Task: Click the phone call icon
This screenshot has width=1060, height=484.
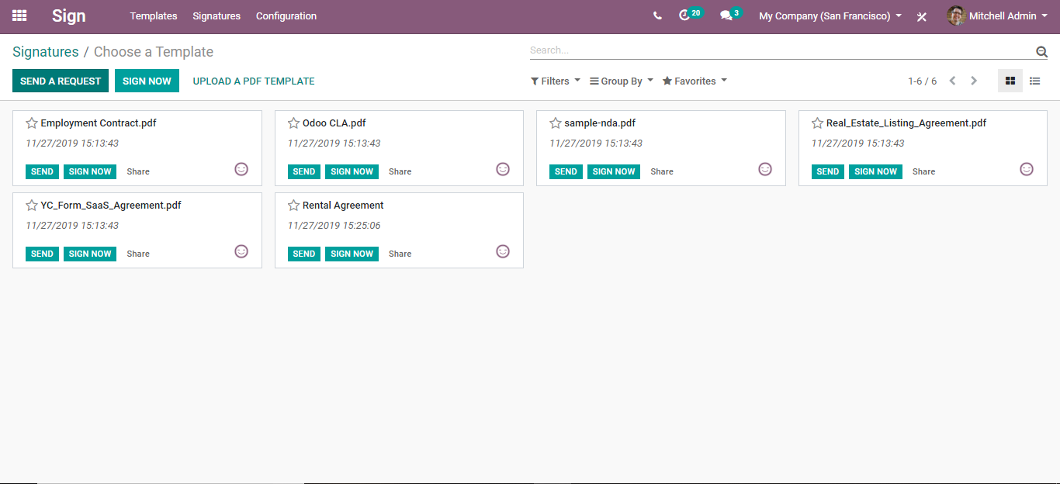Action: pos(657,16)
